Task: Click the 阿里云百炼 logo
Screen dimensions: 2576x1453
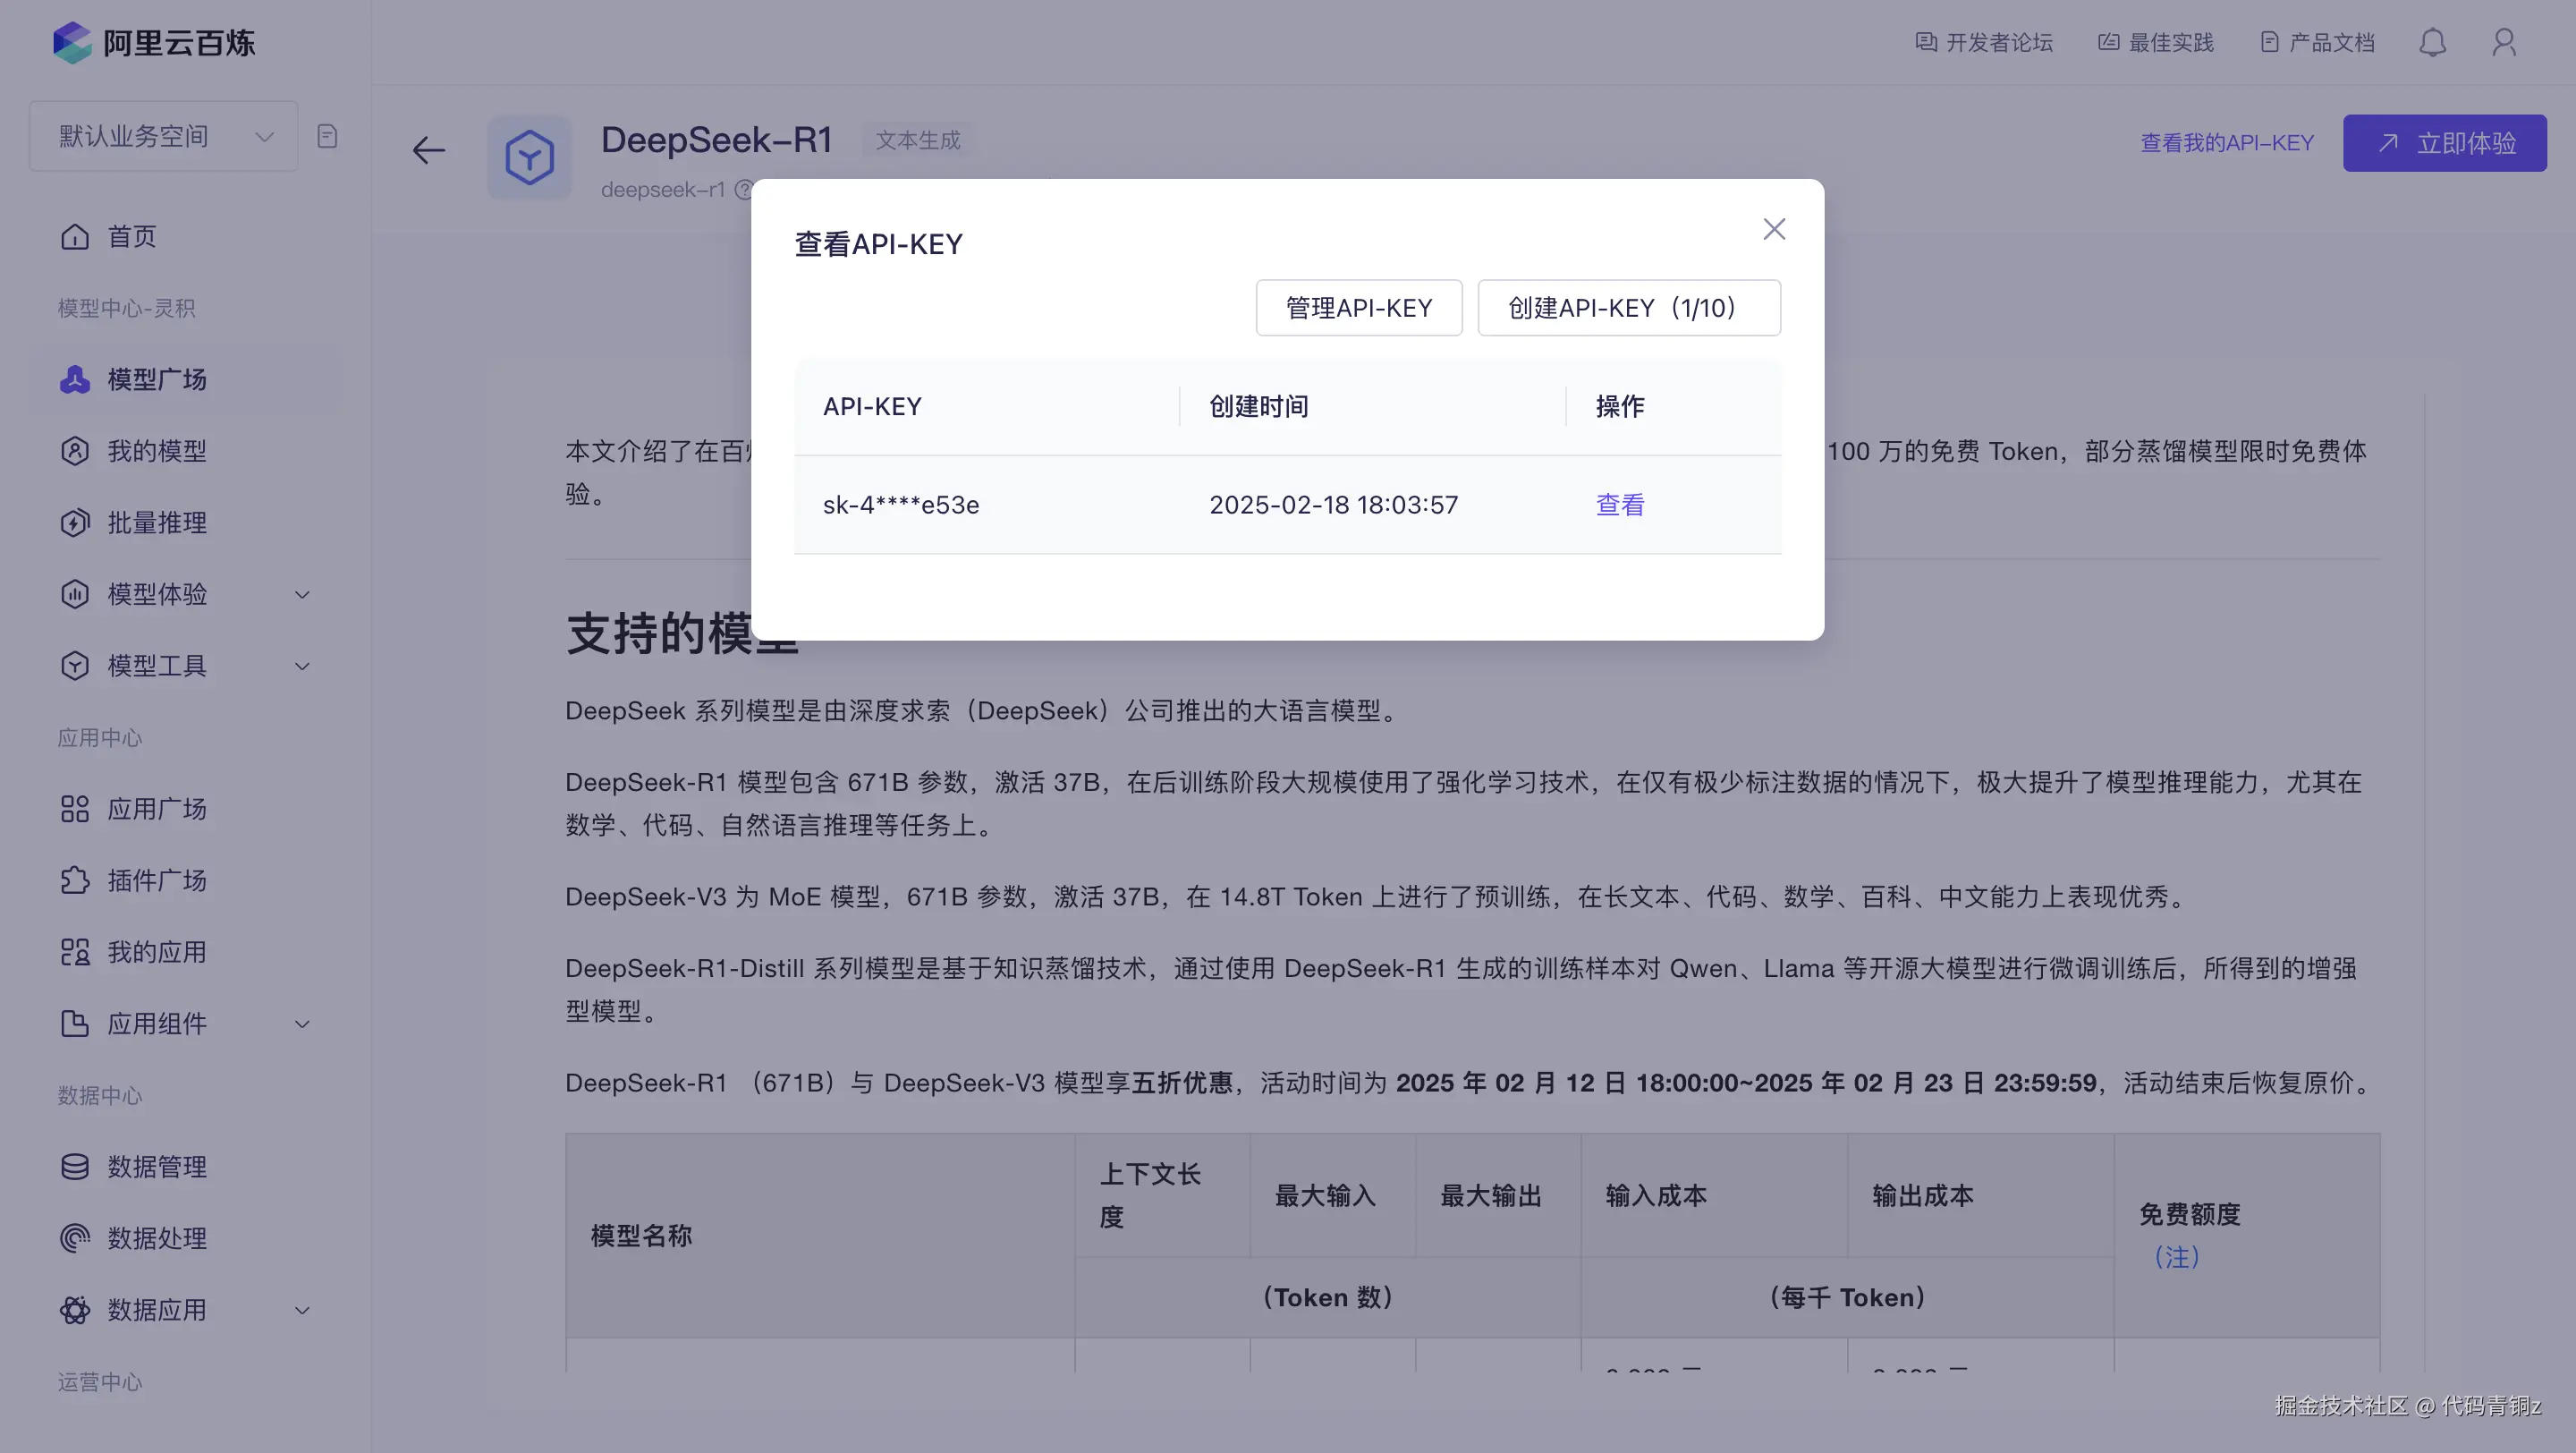Action: coord(155,43)
